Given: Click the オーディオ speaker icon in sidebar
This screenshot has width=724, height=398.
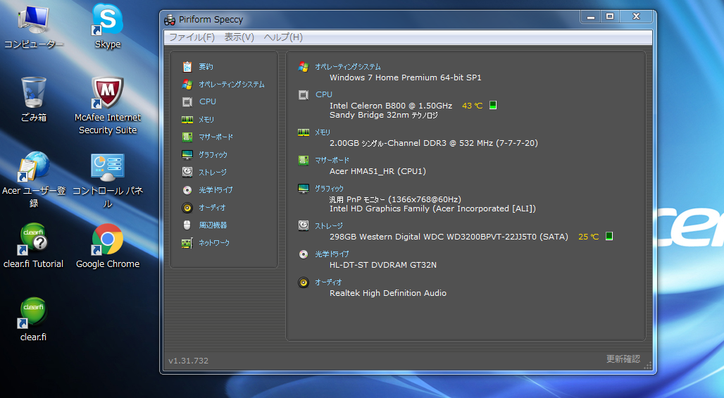Looking at the screenshot, I should tap(187, 208).
